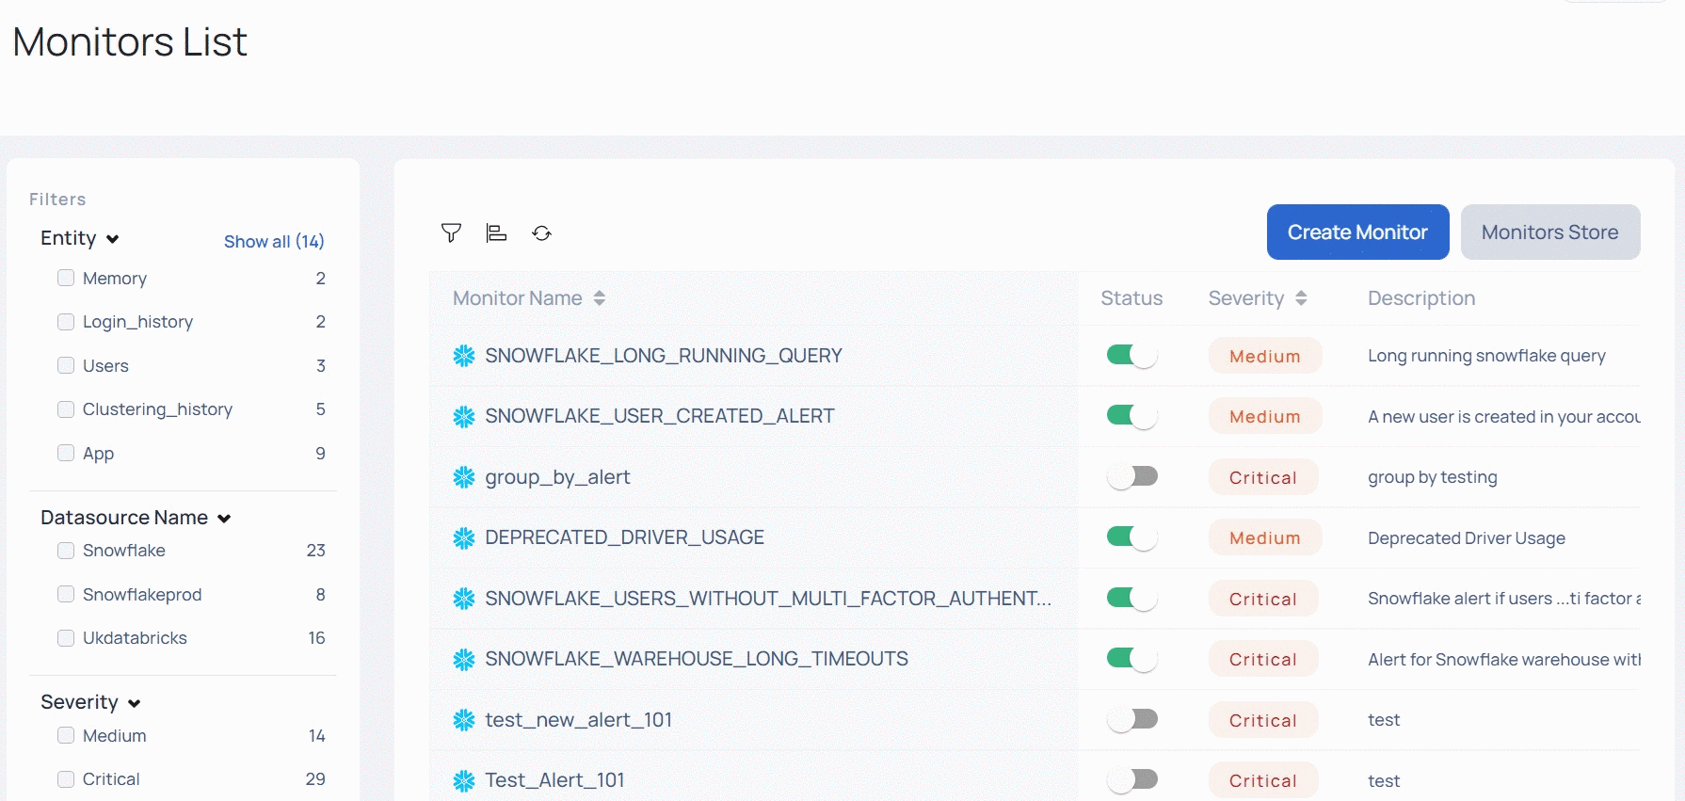Open test_new_alert_101 monitor
The image size is (1685, 801).
pos(578,720)
